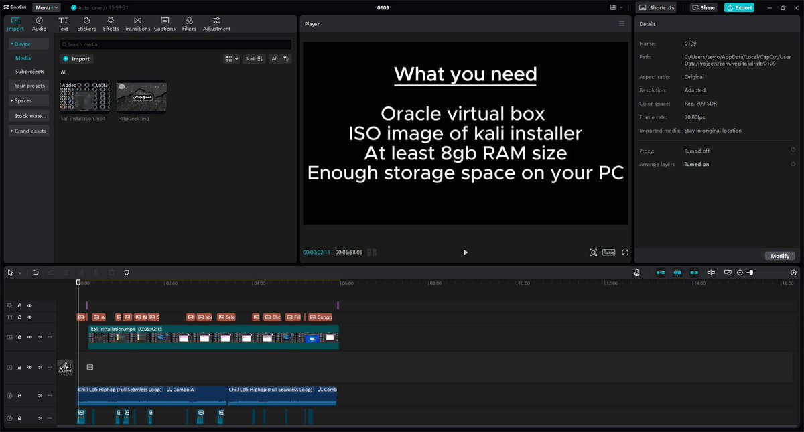Select the pointer select tool
This screenshot has height=432, width=804.
pos(10,273)
